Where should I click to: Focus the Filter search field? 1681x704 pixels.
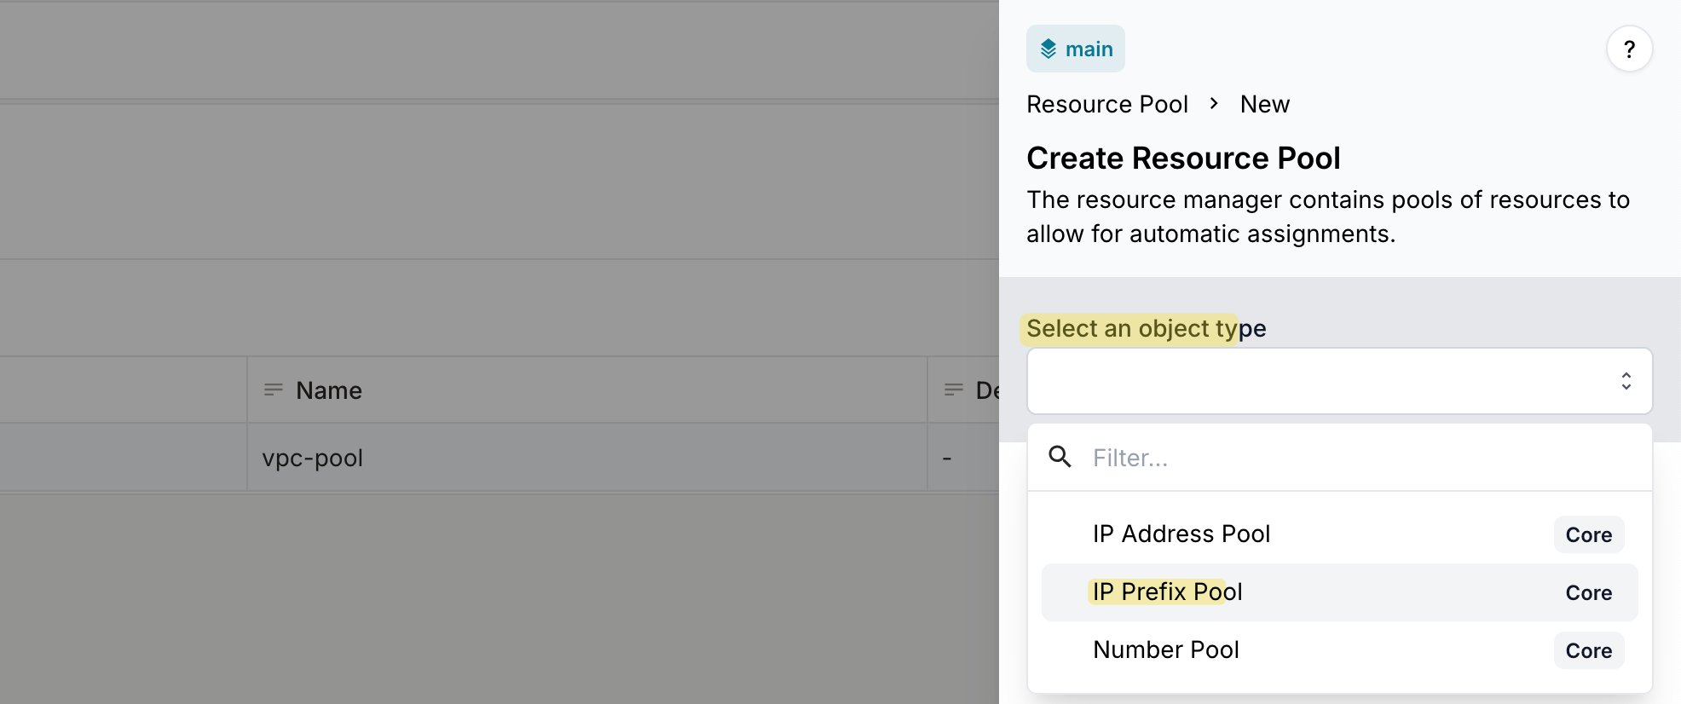1364,458
